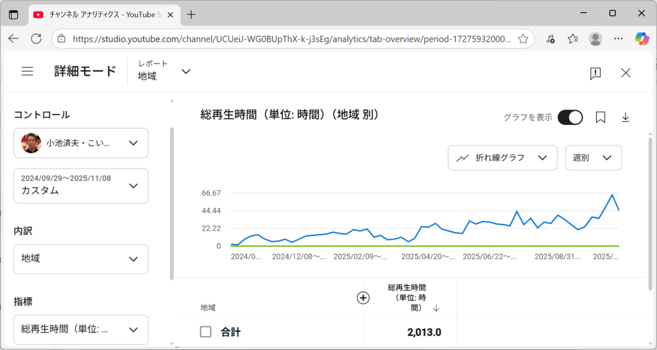The image size is (657, 350).
Task: Open a new browser tab
Action: point(191,14)
